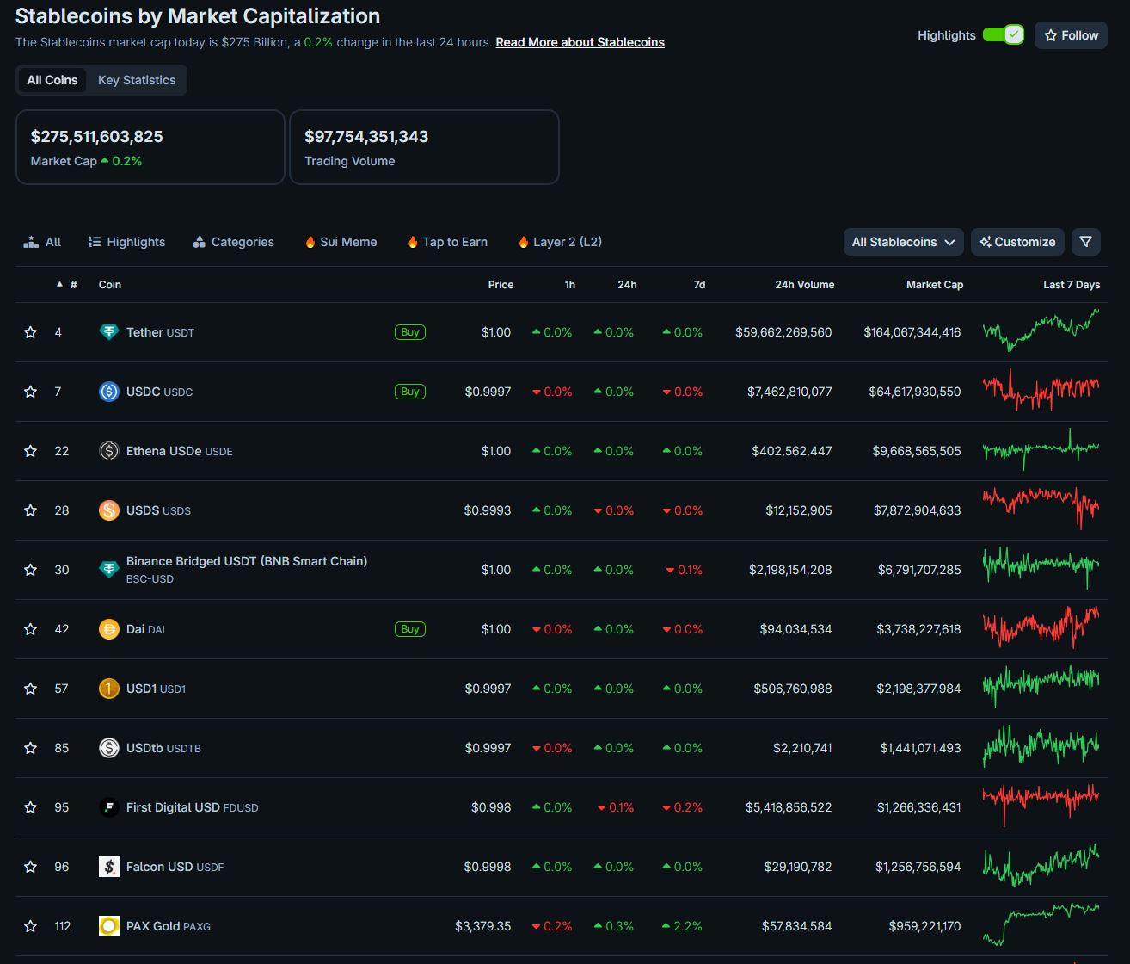Click PAX Gold price $3,379.35

[x=483, y=926]
